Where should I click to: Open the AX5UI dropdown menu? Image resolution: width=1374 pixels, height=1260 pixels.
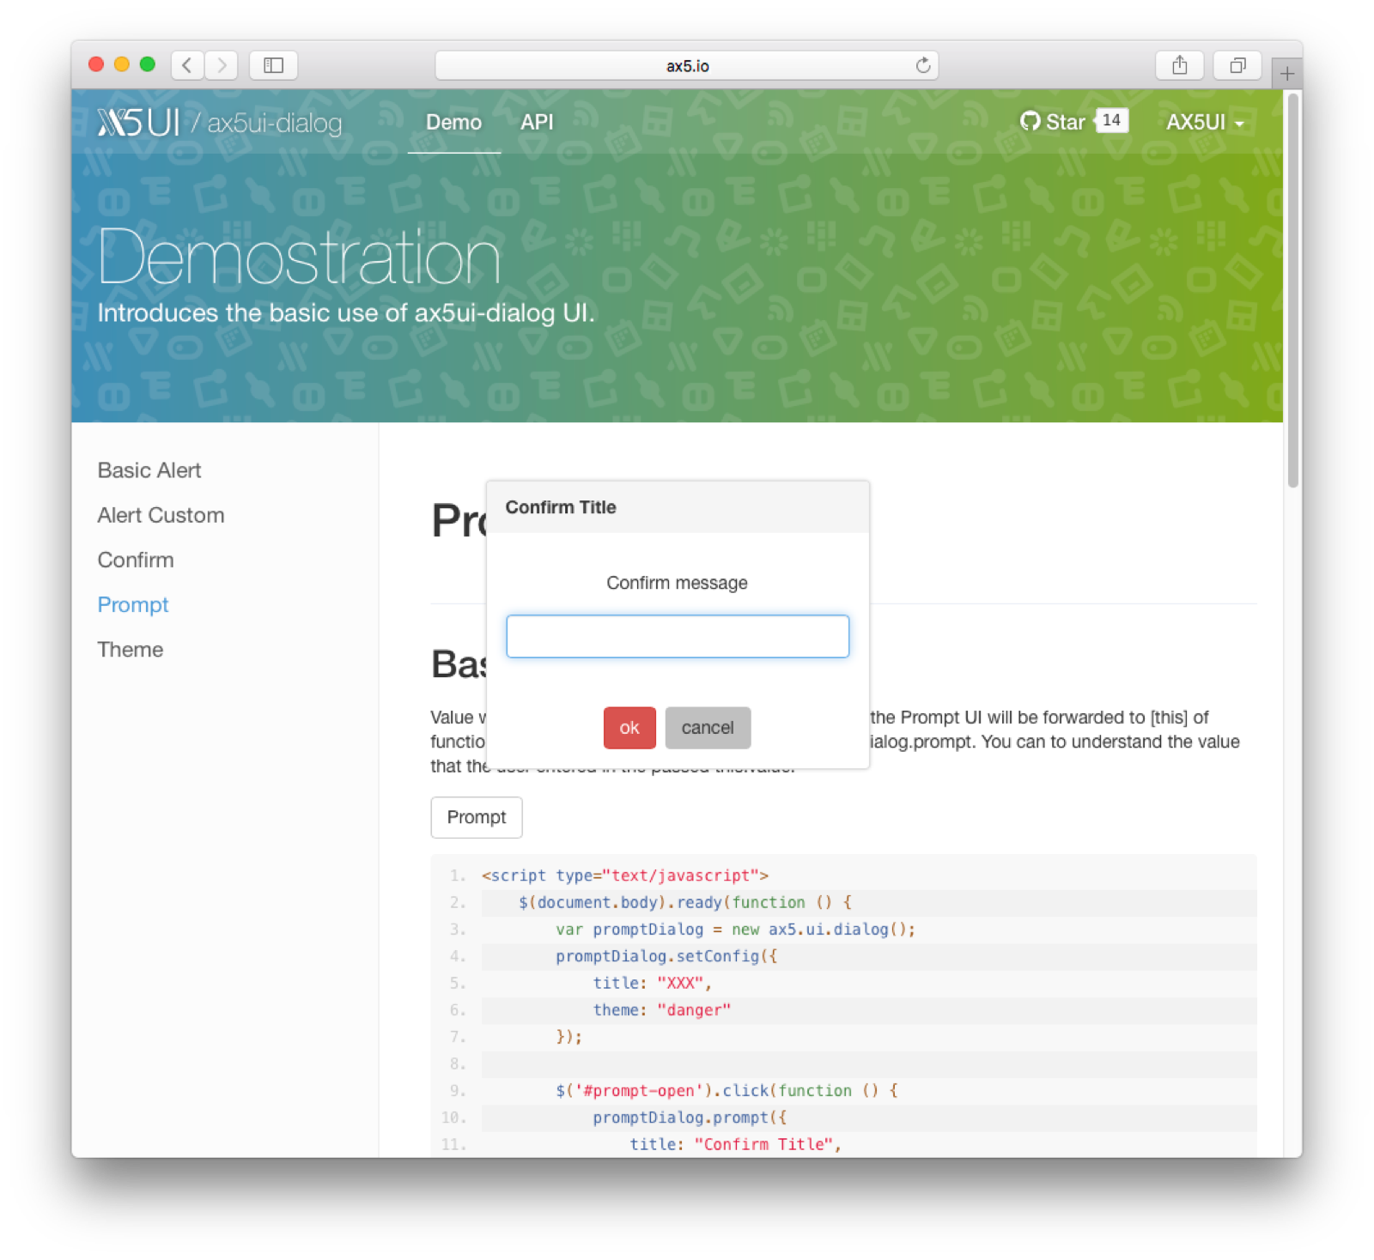pos(1205,122)
